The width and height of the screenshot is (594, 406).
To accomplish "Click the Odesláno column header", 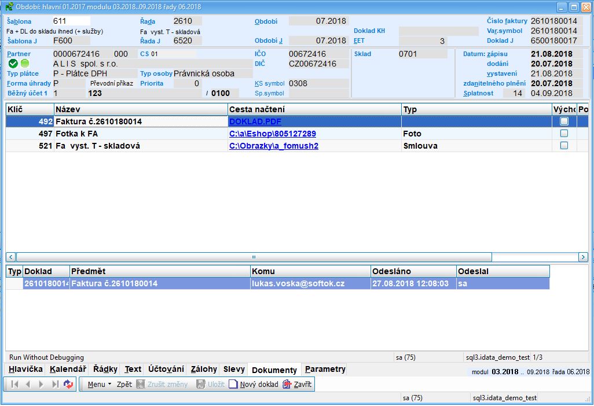I will tap(413, 271).
